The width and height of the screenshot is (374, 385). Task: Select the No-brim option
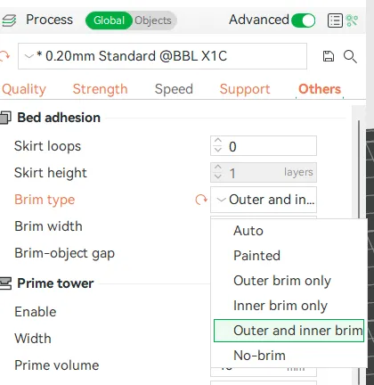click(259, 356)
